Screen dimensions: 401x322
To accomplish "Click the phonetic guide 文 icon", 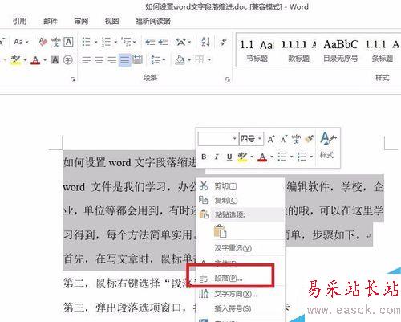I will (56, 42).
